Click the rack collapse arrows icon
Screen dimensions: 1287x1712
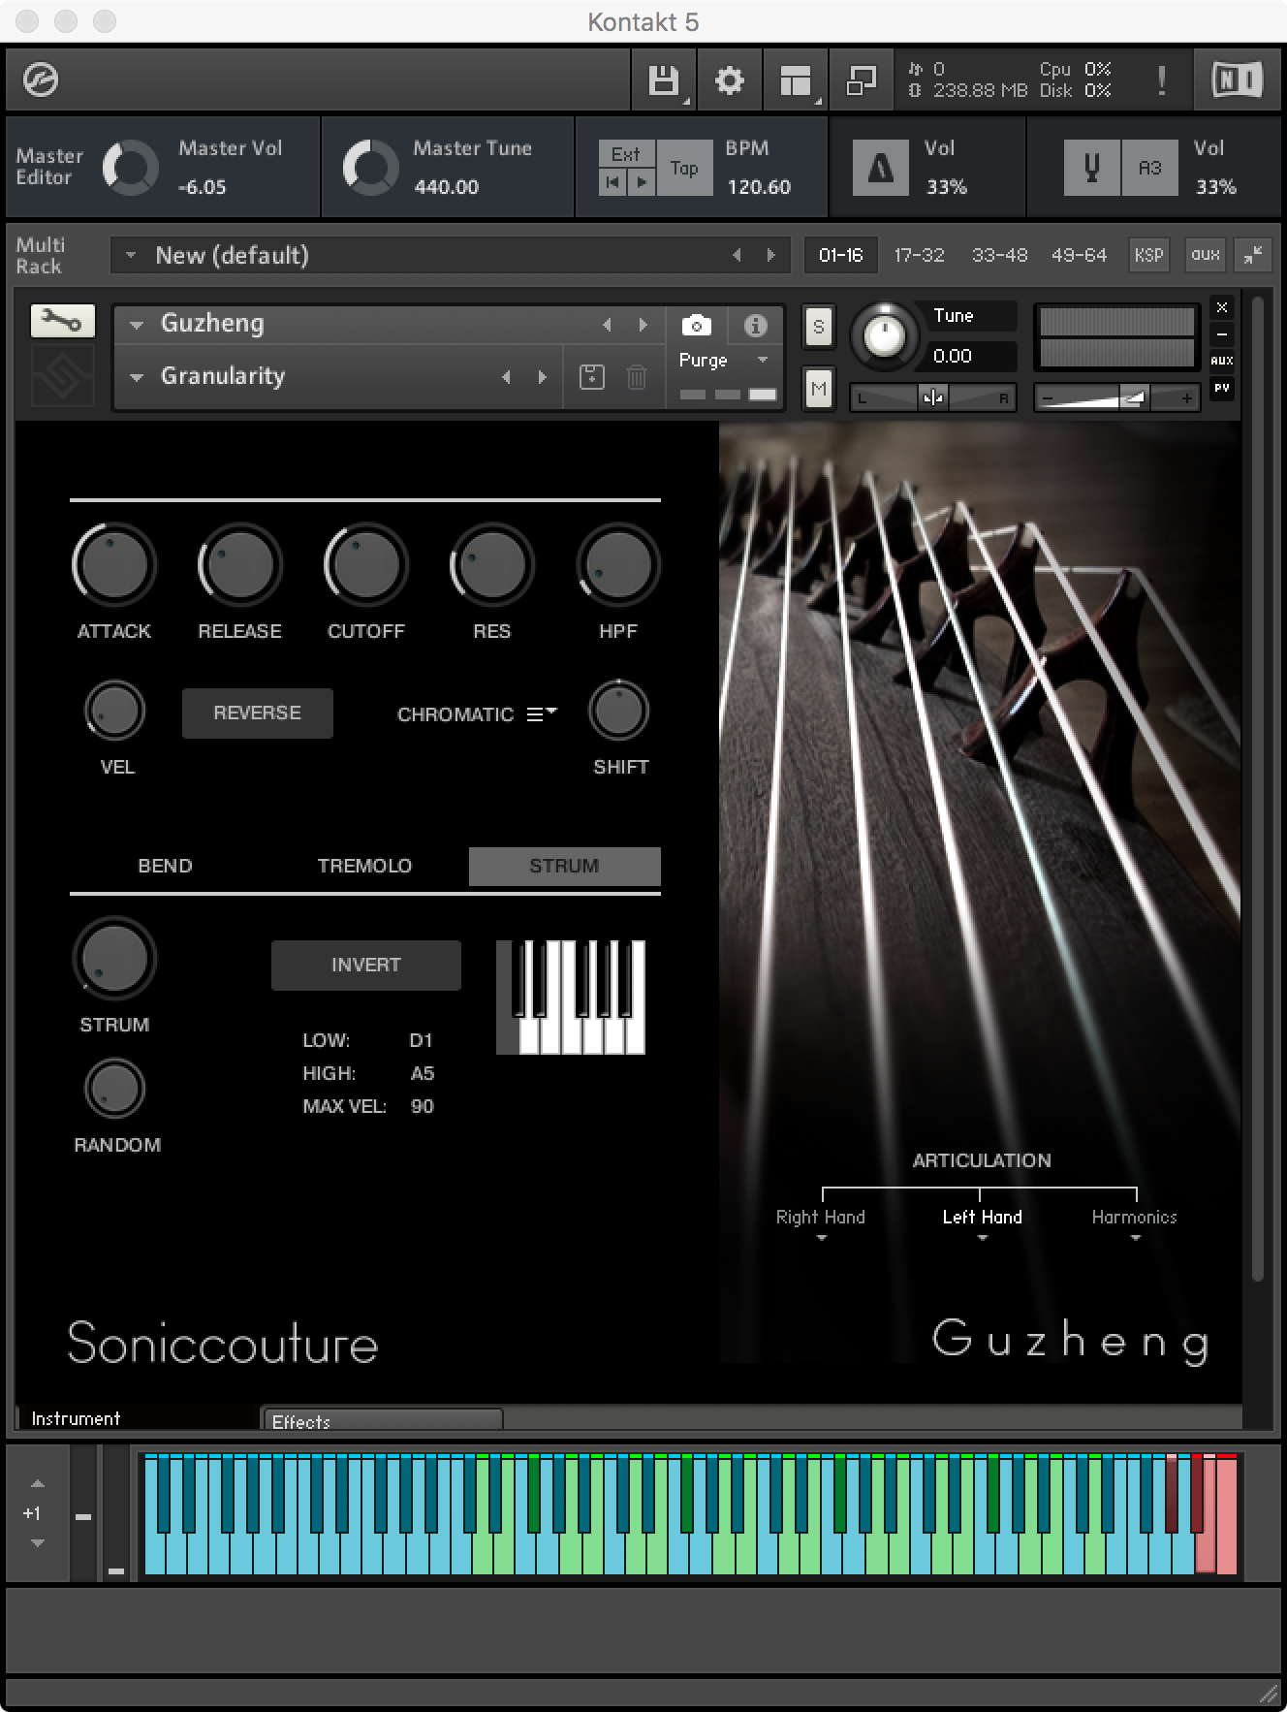point(1253,255)
